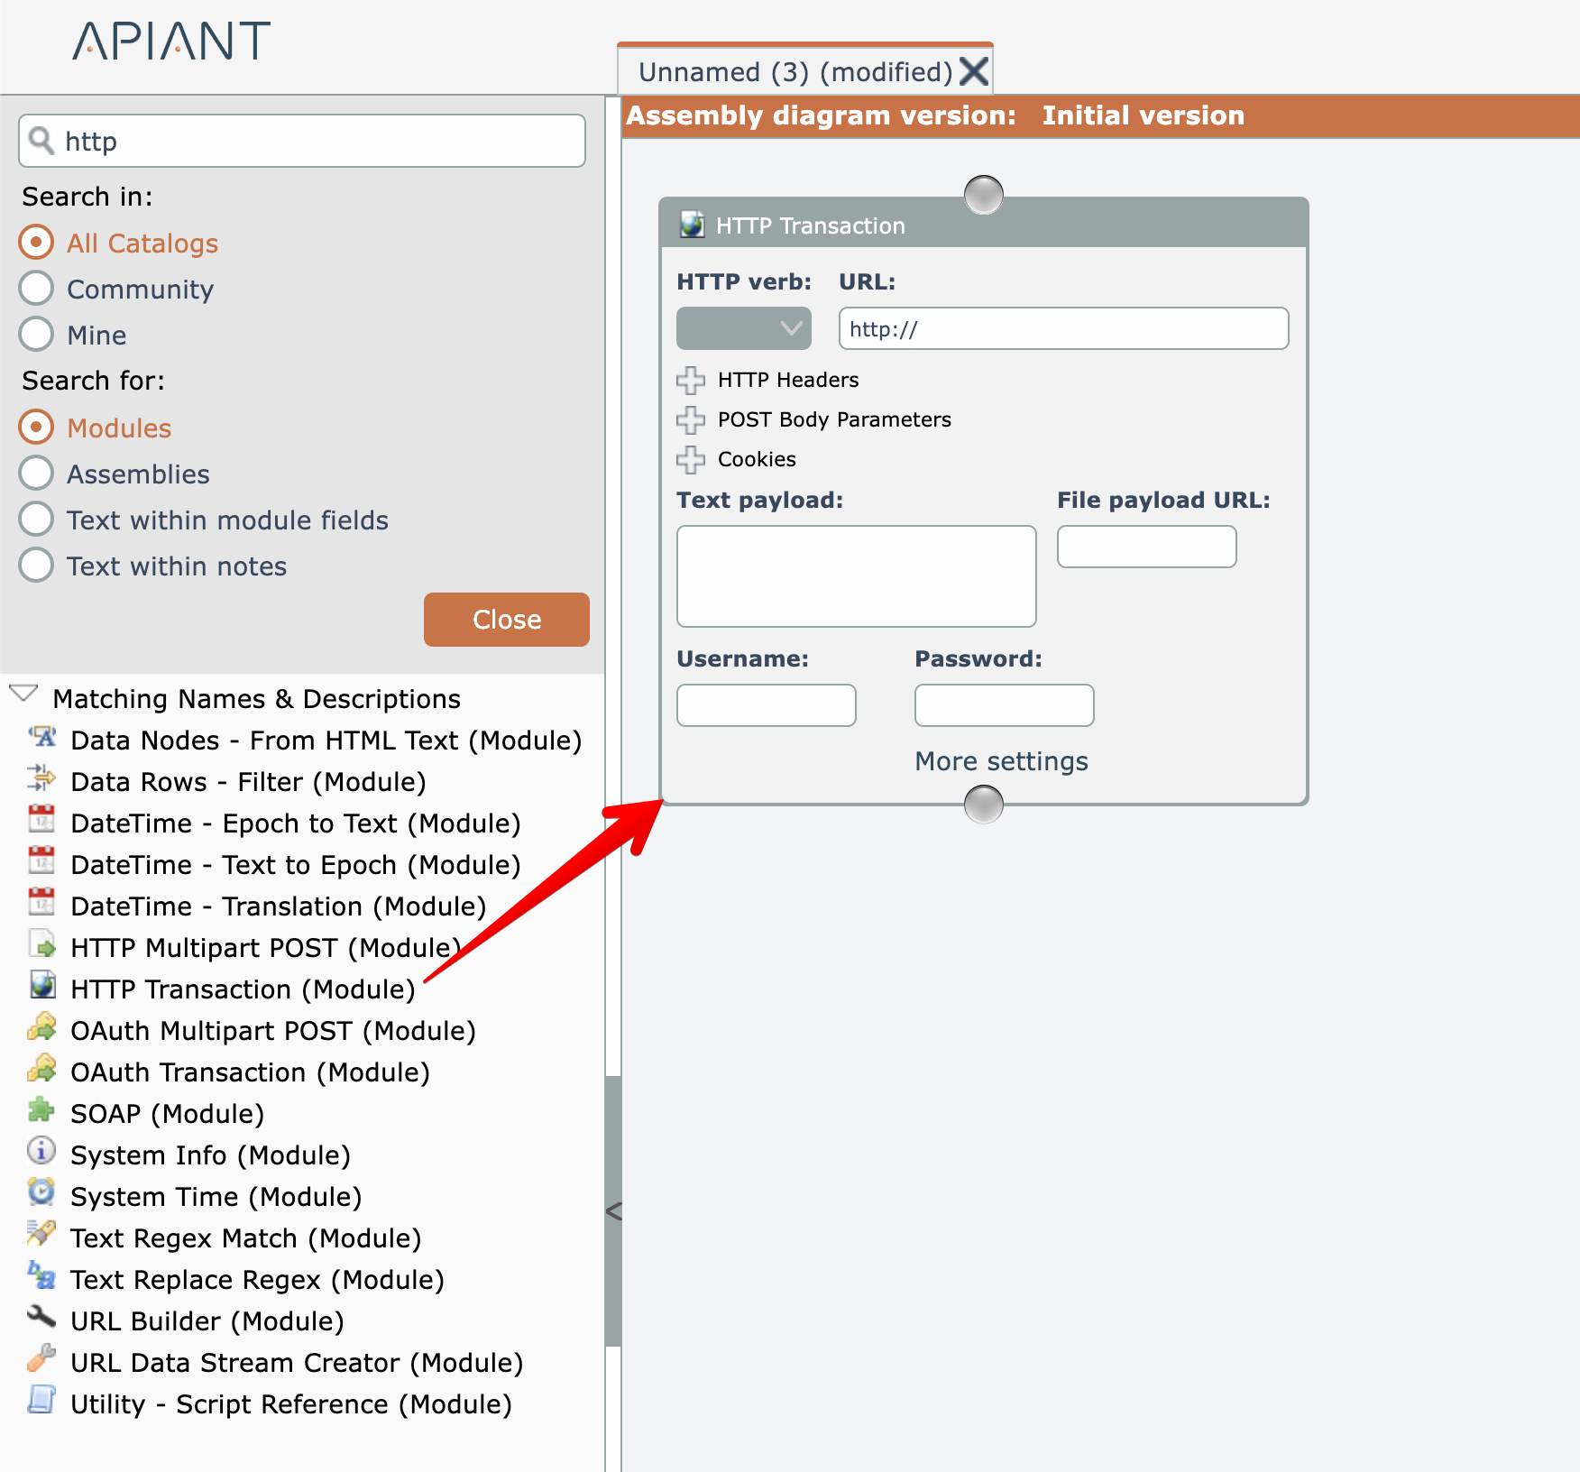The image size is (1580, 1472).
Task: Click the System Info module icon
Action: click(41, 1152)
